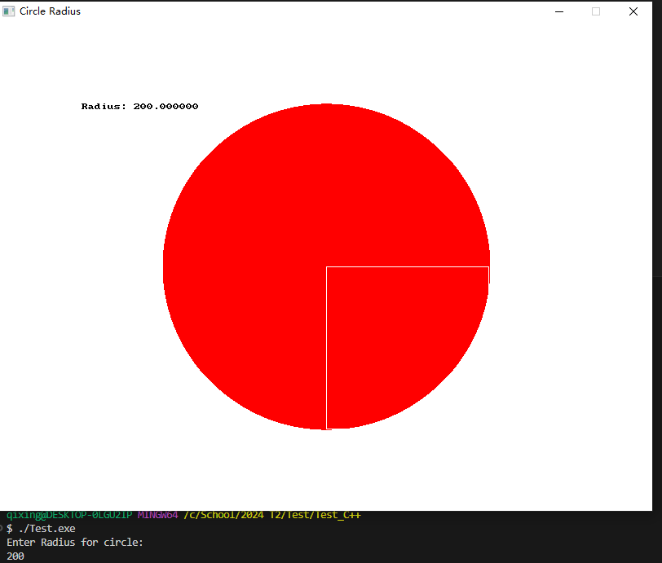Click the Enter Radius for circle prompt line

tap(77, 542)
